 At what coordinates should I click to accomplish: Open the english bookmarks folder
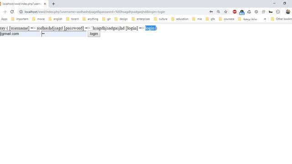pyautogui.click(x=55, y=19)
